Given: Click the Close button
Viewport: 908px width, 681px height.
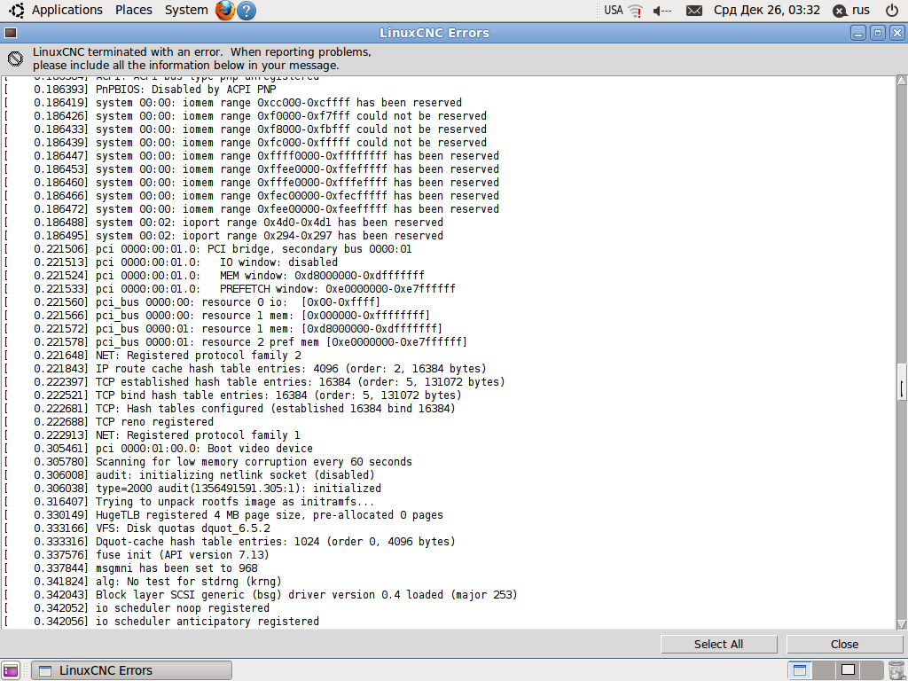Looking at the screenshot, I should [x=844, y=644].
